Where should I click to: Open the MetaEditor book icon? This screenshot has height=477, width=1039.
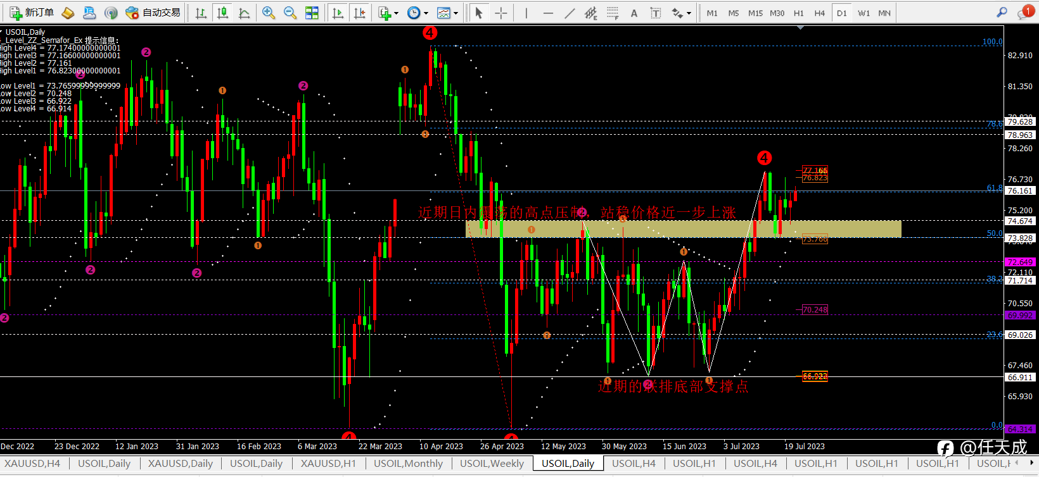point(68,13)
